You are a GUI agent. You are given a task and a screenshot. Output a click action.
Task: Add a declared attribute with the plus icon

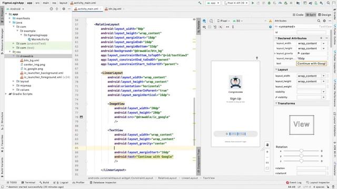point(321,38)
